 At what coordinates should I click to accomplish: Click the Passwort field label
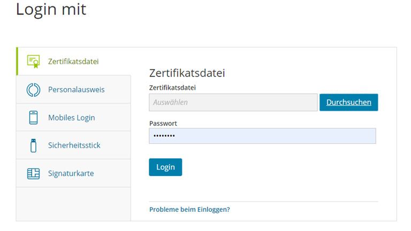pos(163,123)
